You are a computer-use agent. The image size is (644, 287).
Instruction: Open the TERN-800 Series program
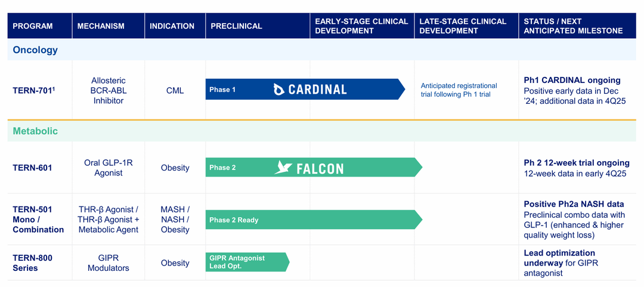(32, 263)
